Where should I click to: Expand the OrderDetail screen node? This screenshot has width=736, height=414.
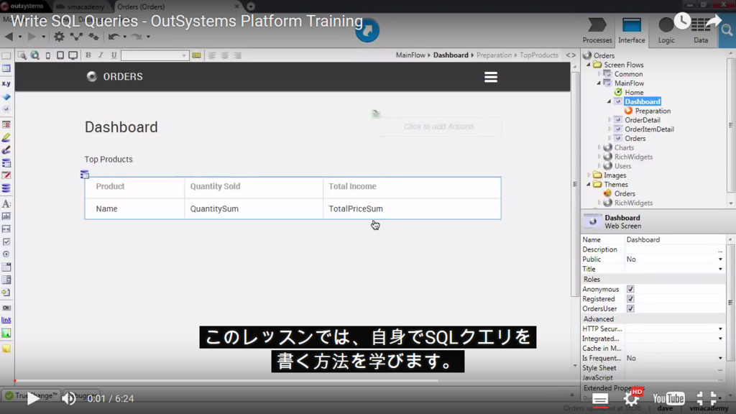[x=609, y=119]
